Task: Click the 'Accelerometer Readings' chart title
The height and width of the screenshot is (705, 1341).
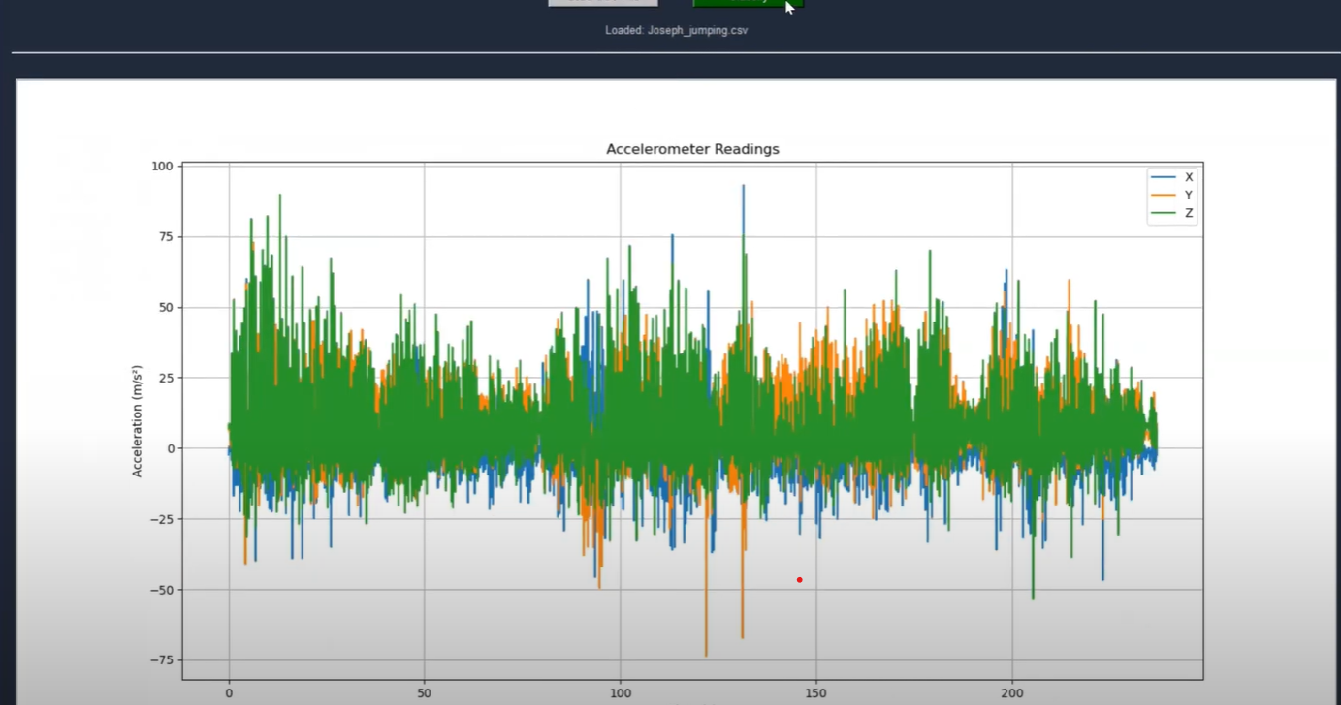Action: (x=692, y=149)
